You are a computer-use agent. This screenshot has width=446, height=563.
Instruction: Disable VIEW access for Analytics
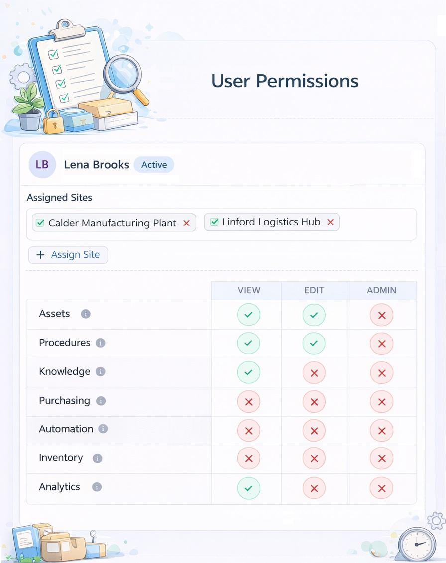[x=248, y=488]
